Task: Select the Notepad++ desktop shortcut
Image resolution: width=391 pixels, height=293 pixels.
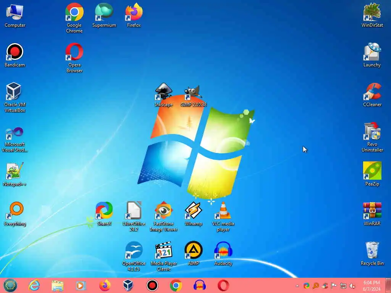Action: pos(15,174)
